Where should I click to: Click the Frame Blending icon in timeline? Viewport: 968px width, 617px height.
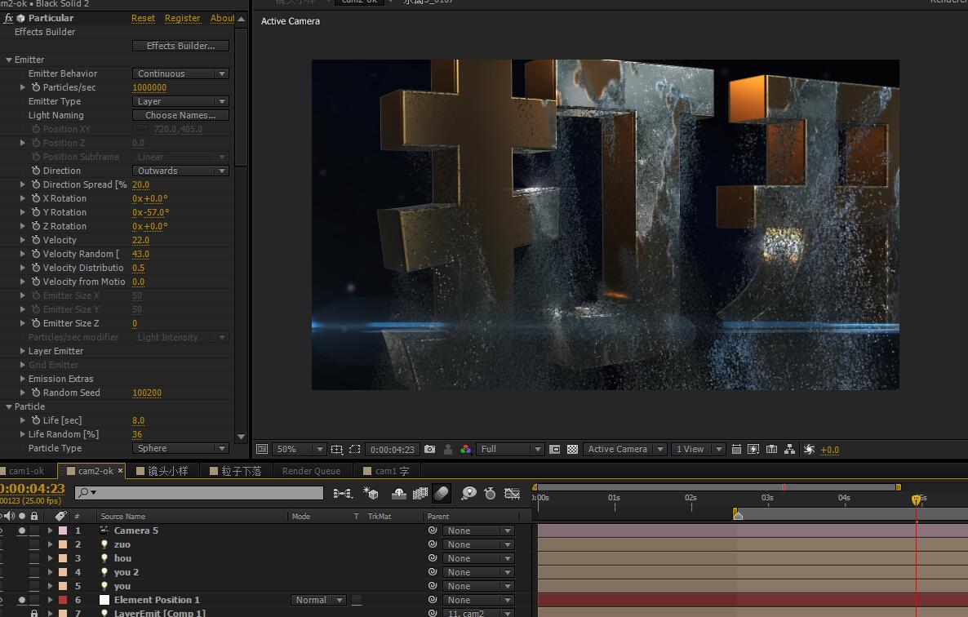tap(420, 493)
